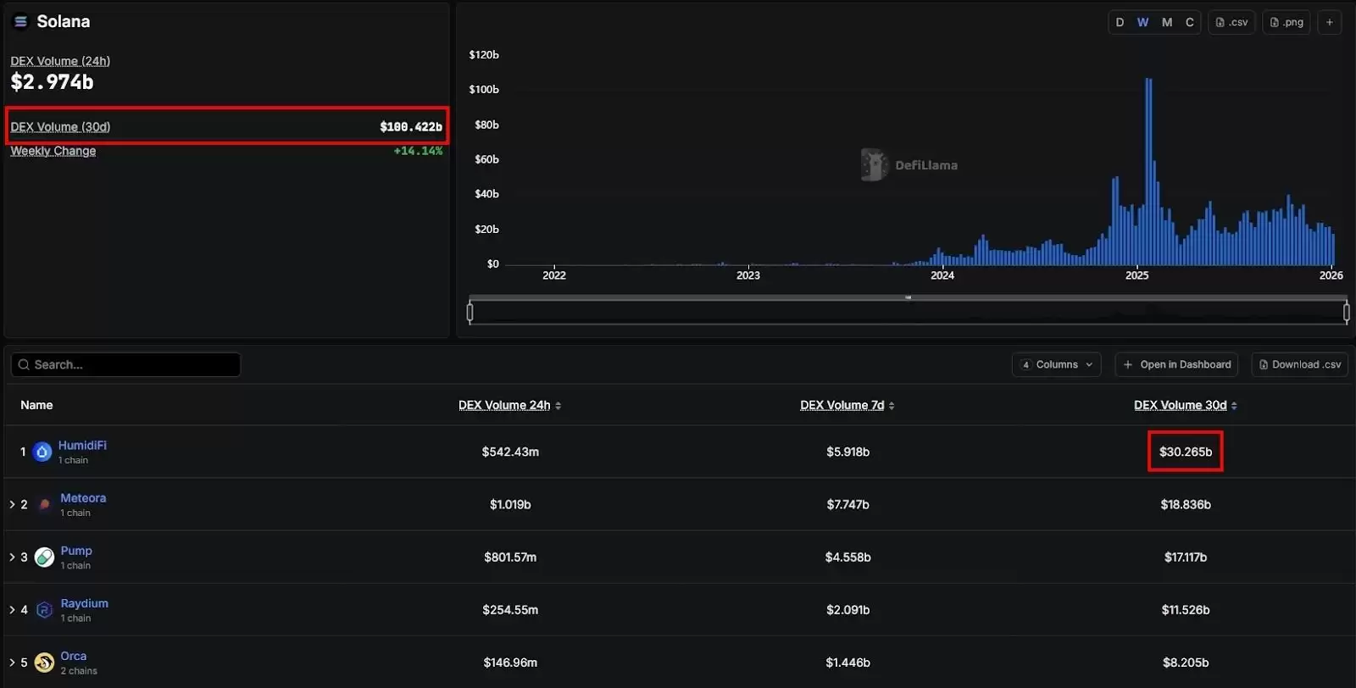Click the $2.974b volume value

click(52, 82)
